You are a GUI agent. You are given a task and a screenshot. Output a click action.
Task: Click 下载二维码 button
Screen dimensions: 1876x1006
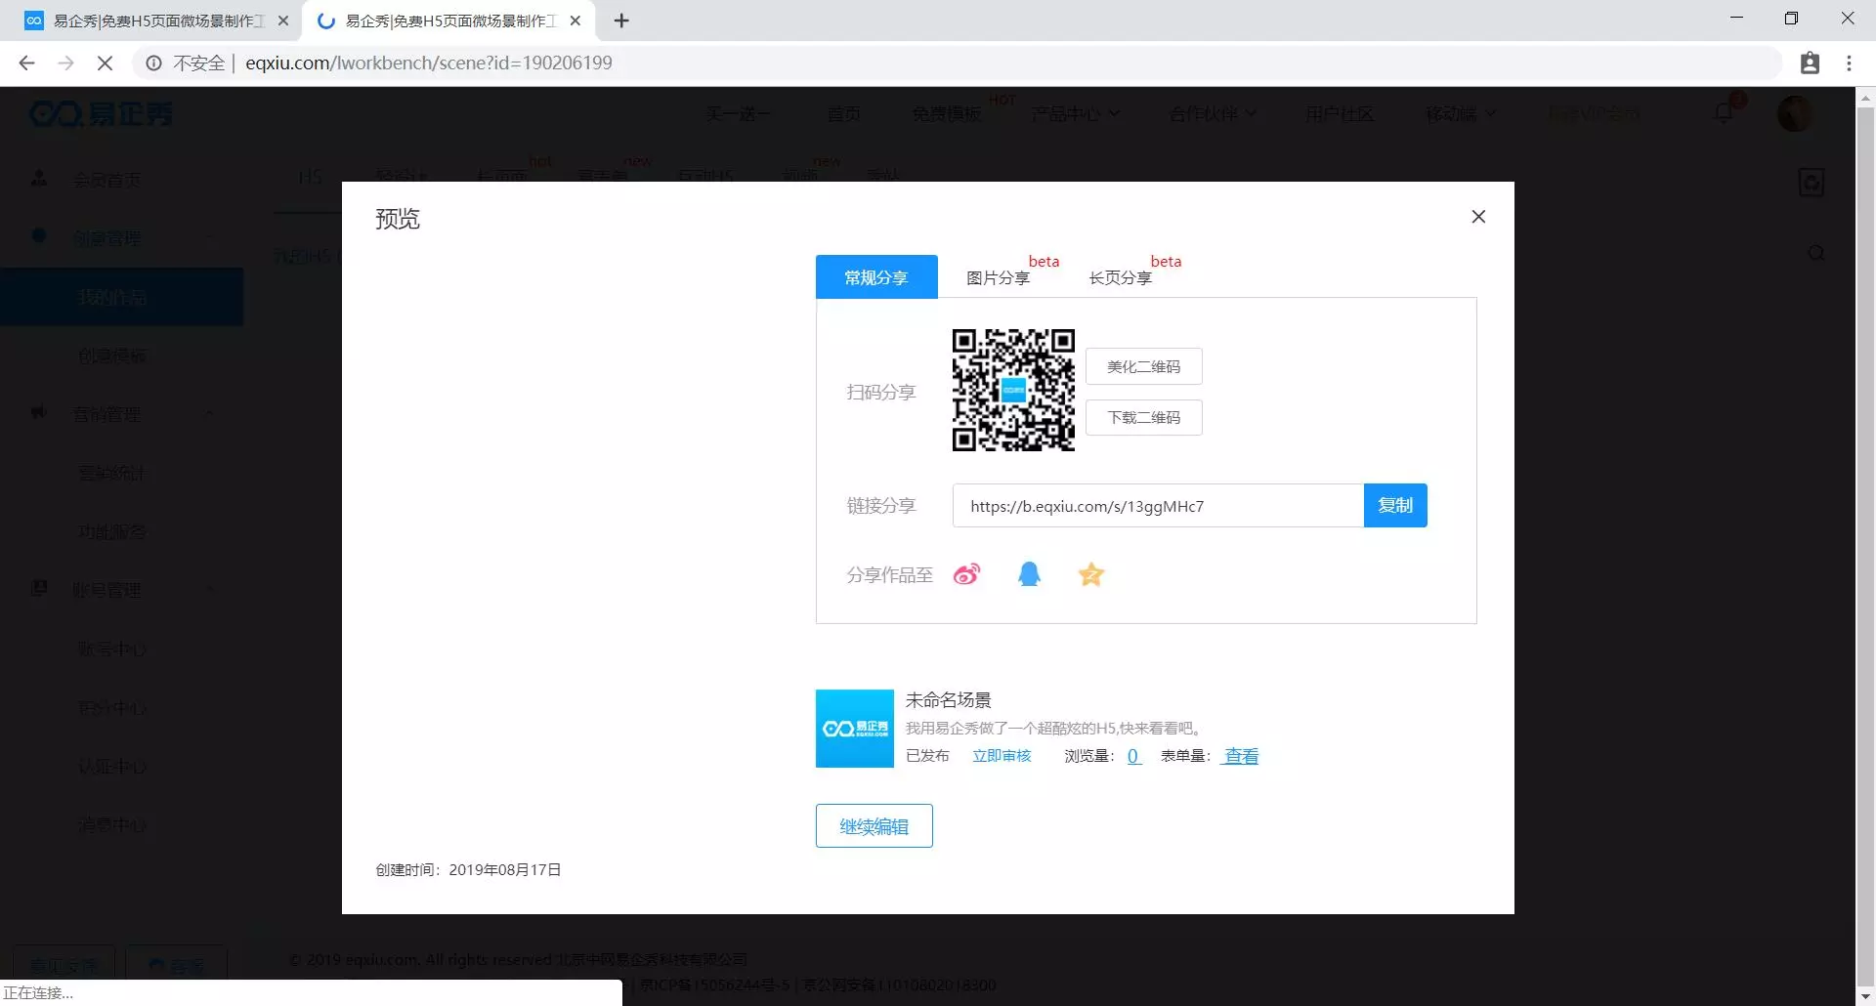(1143, 417)
